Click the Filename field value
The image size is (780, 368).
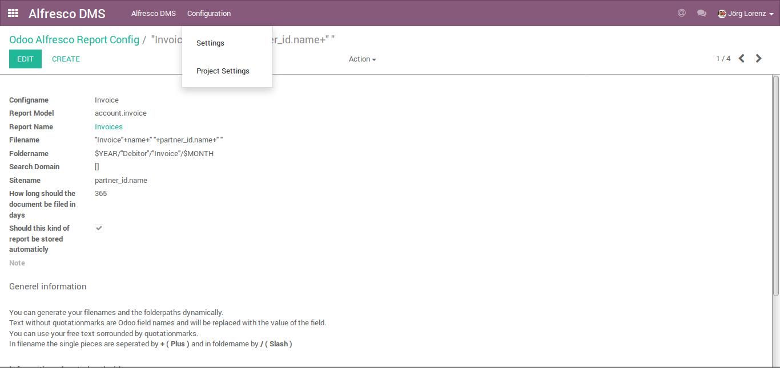click(x=159, y=140)
